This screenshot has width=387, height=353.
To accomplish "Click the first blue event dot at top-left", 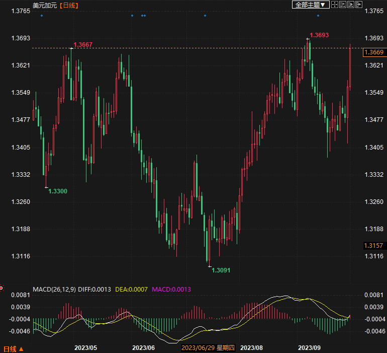I will pos(42,16).
